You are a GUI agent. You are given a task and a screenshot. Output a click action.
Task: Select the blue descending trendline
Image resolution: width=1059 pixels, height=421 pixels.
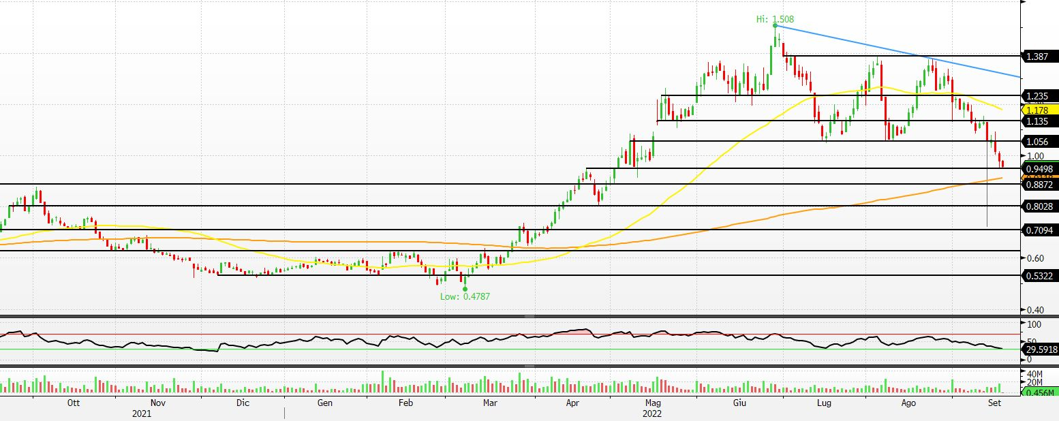(x=898, y=51)
